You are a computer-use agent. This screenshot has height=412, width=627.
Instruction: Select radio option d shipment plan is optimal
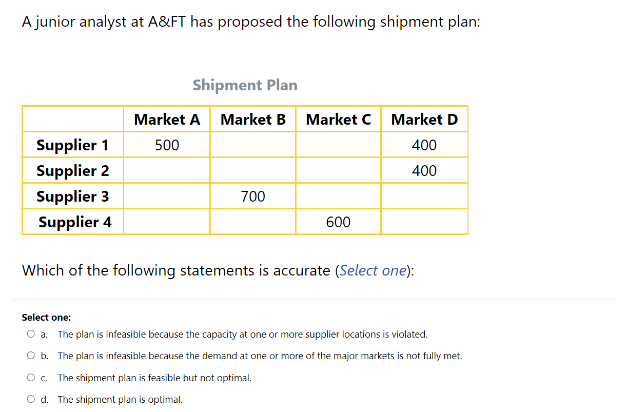(31, 399)
